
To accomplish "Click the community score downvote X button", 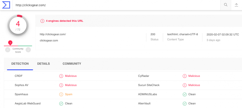I will click(8, 50).
